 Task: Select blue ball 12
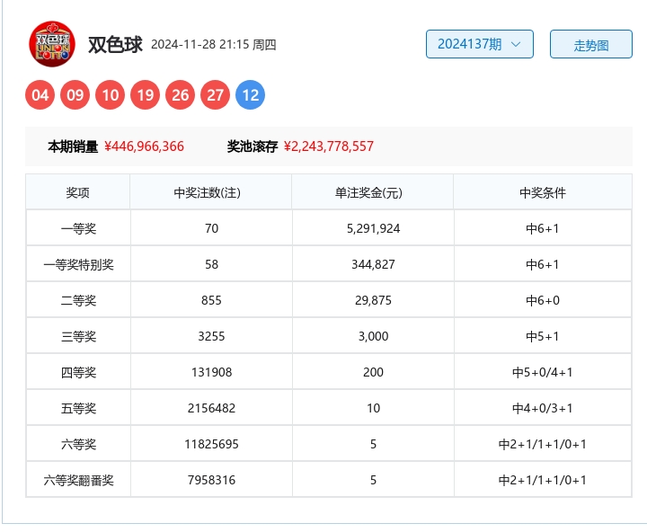(251, 95)
